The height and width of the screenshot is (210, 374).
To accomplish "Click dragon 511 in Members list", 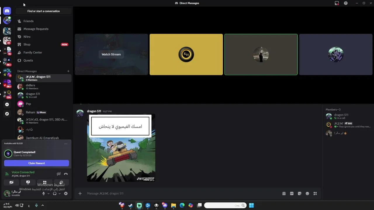I will click(349, 116).
